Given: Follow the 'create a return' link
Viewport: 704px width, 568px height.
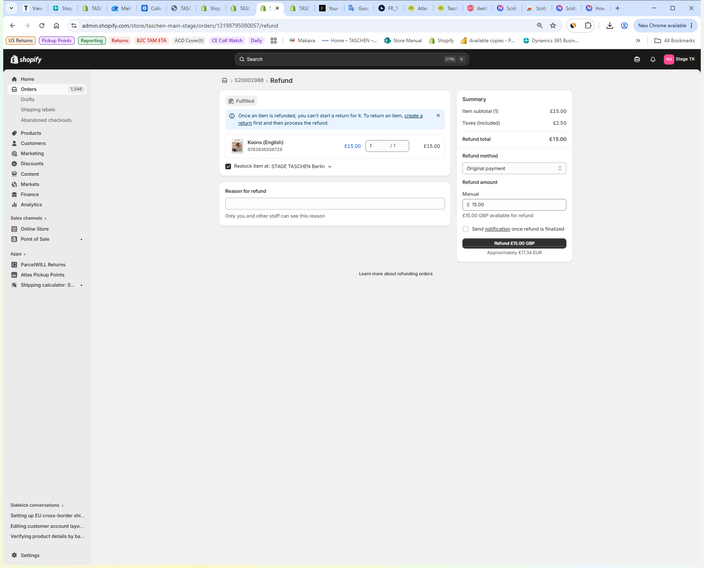Looking at the screenshot, I should (x=413, y=116).
